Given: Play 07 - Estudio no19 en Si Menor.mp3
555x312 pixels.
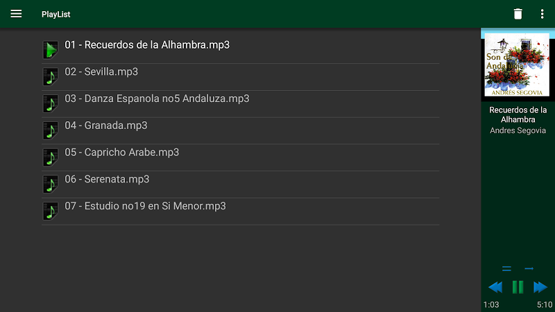Looking at the screenshot, I should [x=146, y=206].
